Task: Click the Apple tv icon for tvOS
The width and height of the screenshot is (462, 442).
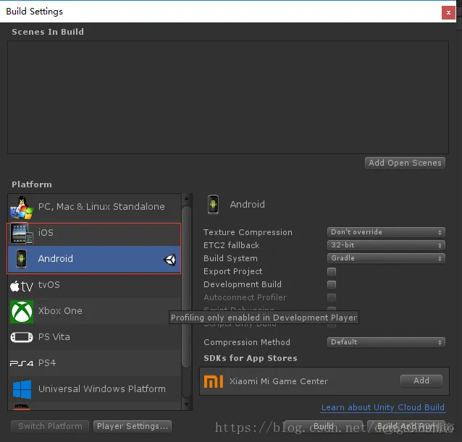Action: 22,286
